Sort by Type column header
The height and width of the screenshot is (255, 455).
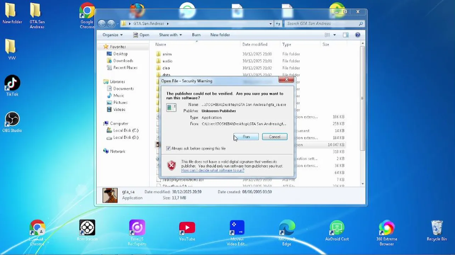click(x=300, y=44)
